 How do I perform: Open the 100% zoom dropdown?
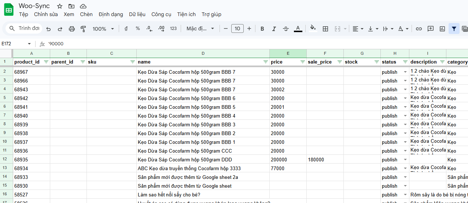(103, 29)
